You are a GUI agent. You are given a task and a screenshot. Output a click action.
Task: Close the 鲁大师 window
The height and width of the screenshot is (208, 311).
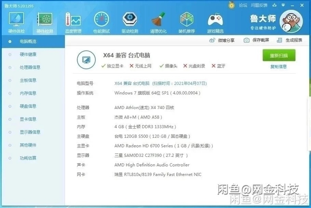pos(302,6)
